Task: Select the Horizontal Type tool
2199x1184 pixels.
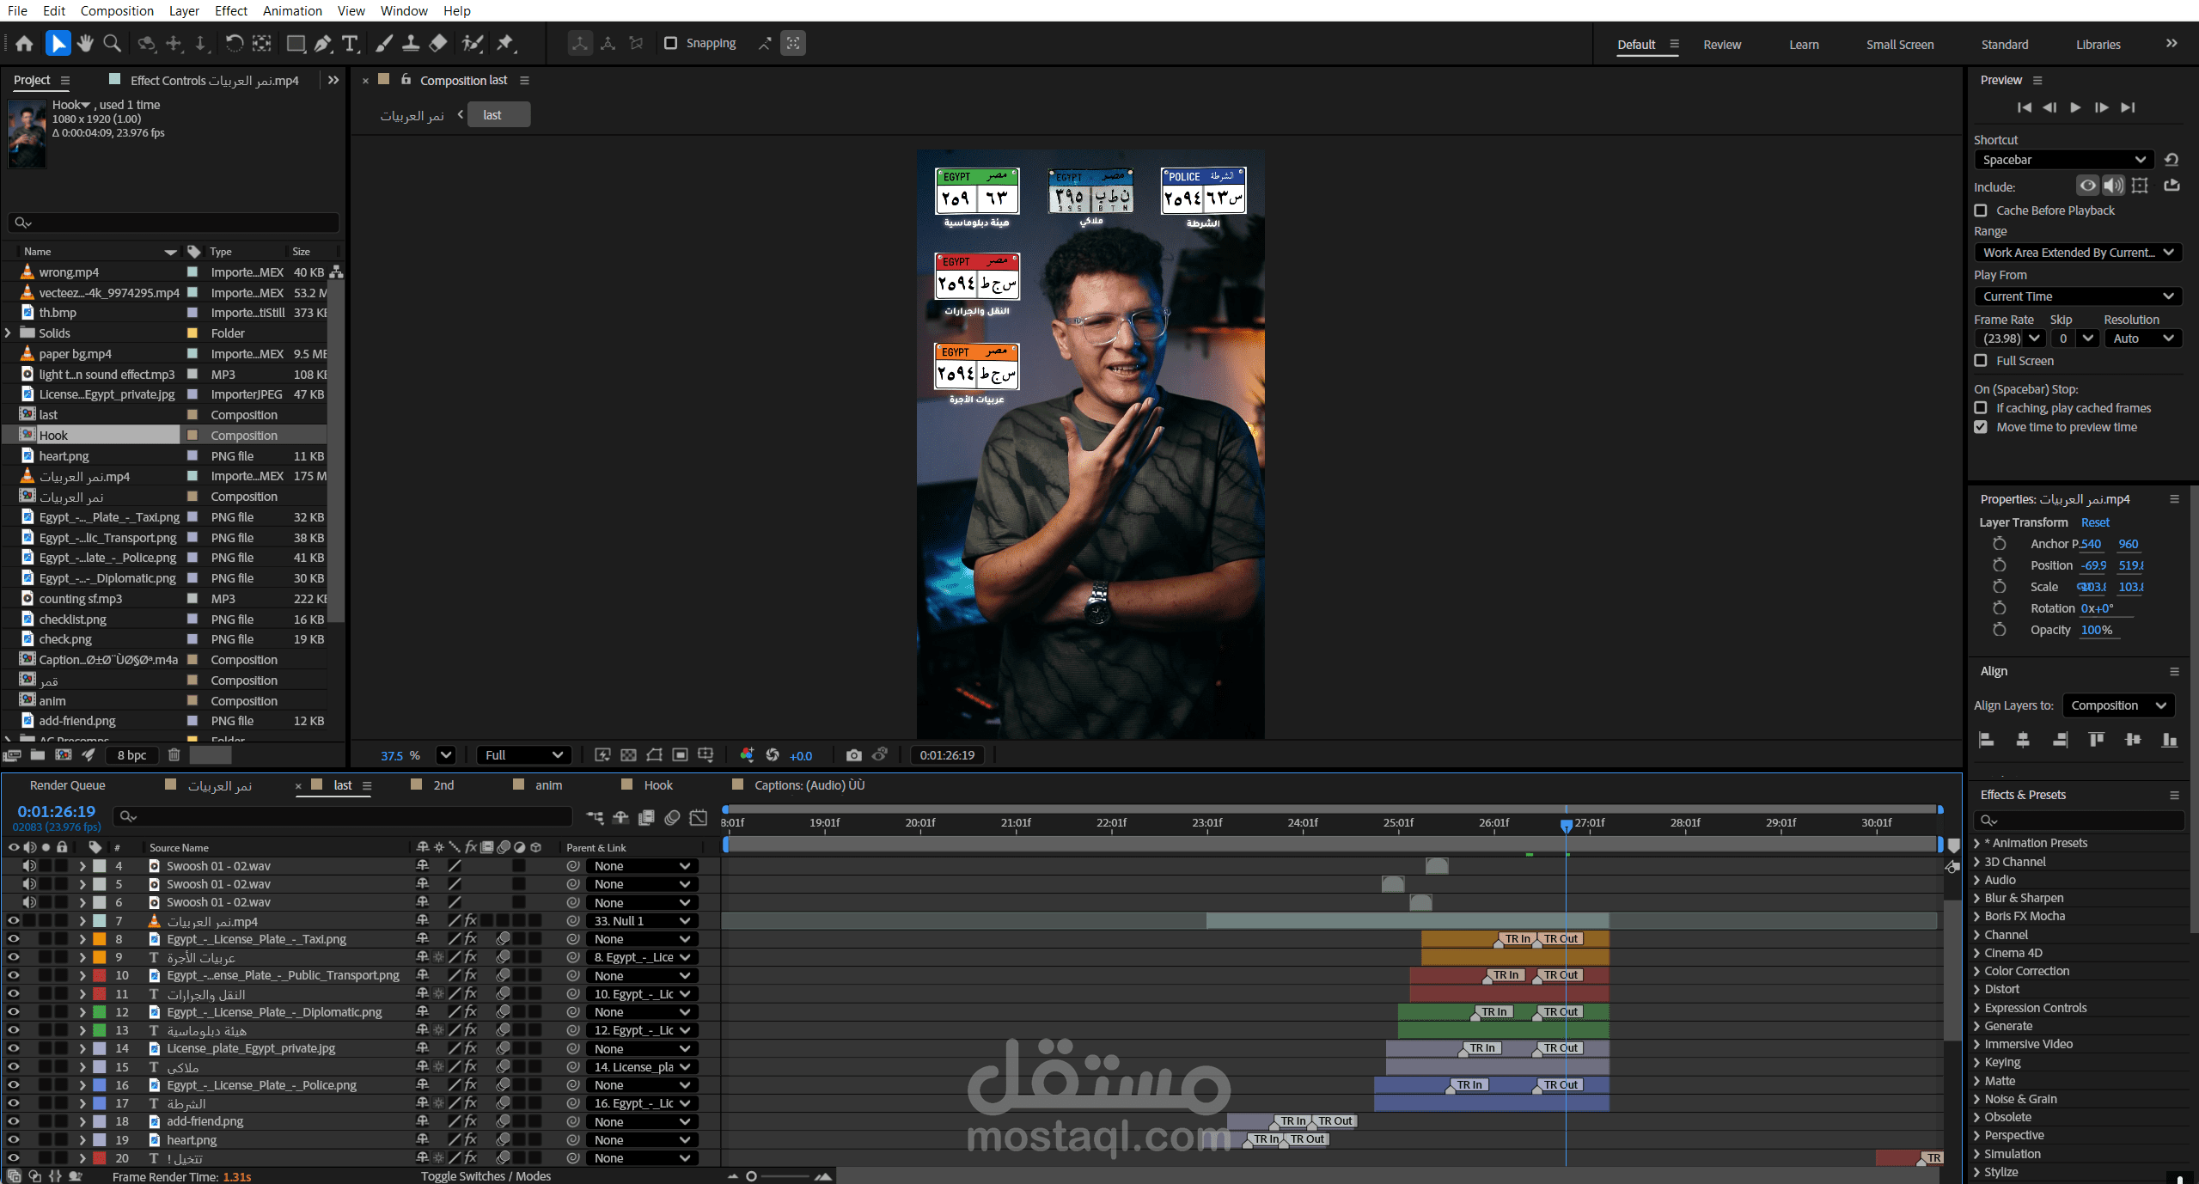Action: (350, 43)
